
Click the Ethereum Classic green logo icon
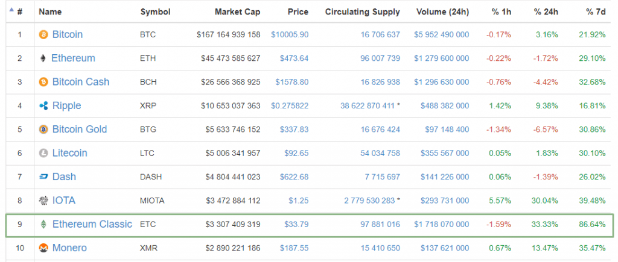coord(43,225)
